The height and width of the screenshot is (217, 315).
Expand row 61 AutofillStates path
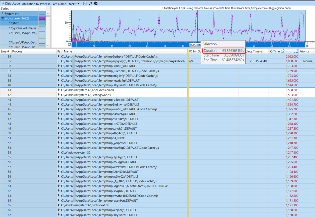(x=59, y=186)
